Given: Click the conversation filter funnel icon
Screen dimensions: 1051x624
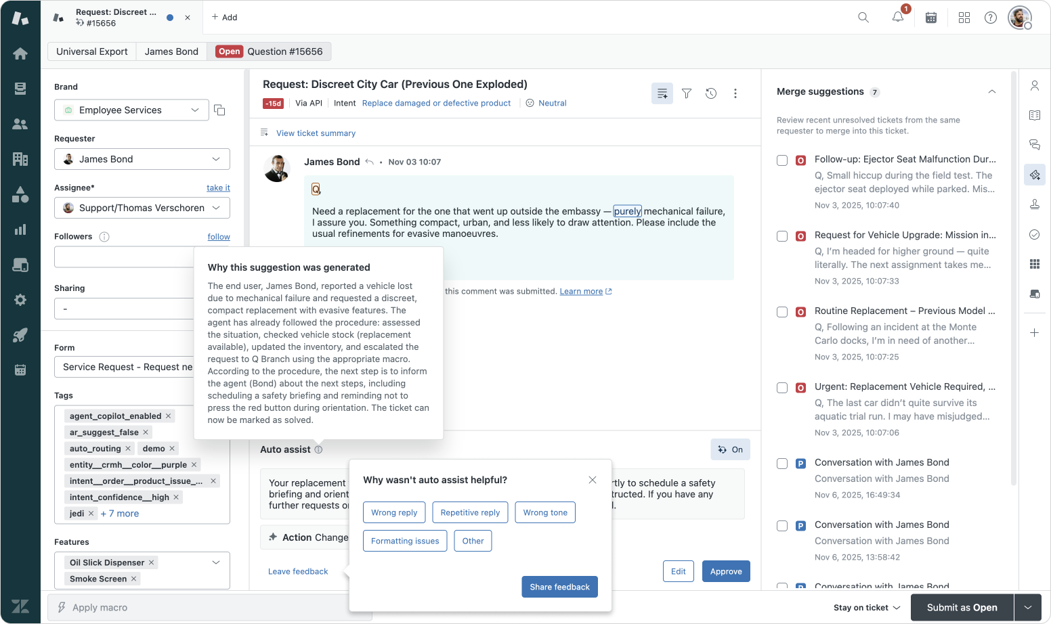Looking at the screenshot, I should click(687, 93).
